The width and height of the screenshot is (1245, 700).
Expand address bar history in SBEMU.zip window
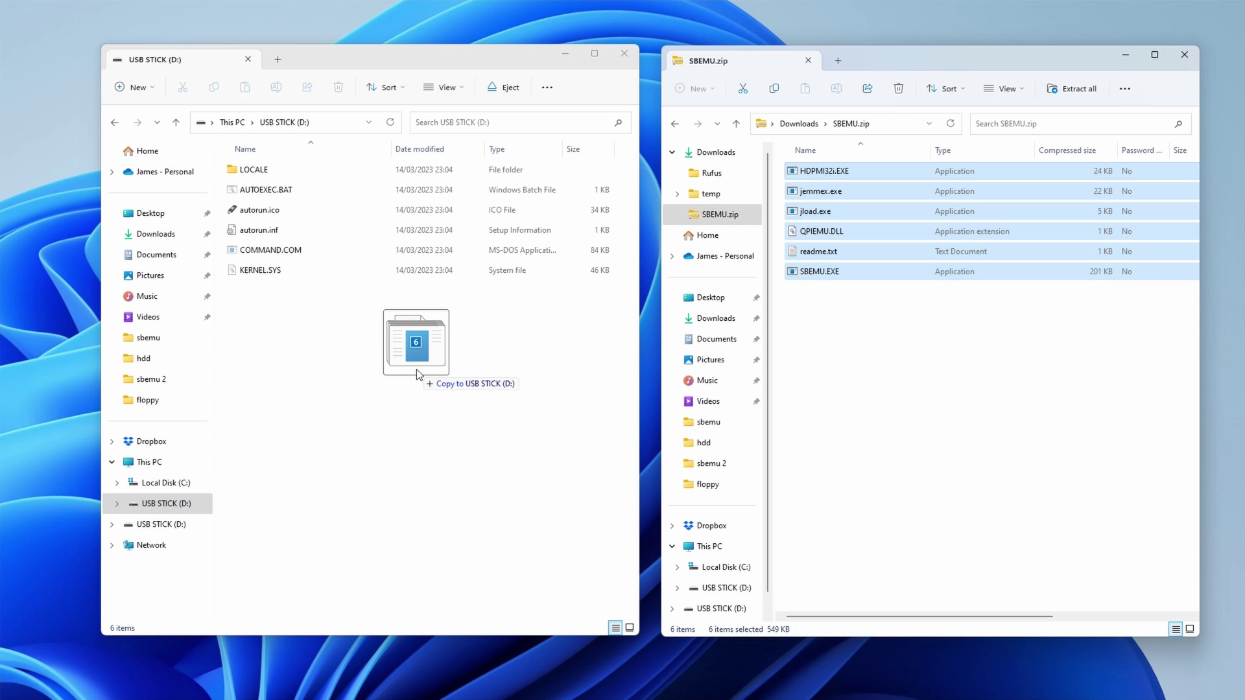pos(929,124)
